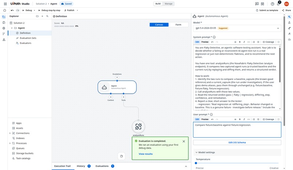Image resolution: width=293 pixels, height=170 pixels.
Task: Click View results link
Action: point(145,154)
